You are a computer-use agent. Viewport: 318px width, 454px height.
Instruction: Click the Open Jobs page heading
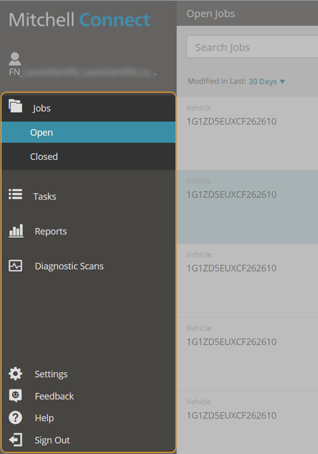pyautogui.click(x=210, y=14)
